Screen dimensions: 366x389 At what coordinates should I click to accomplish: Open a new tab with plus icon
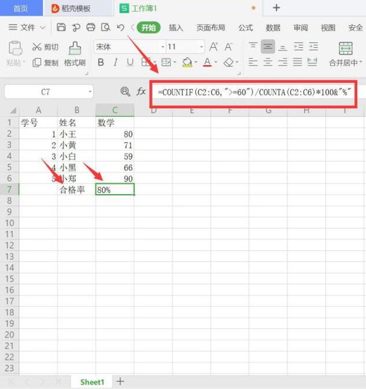pyautogui.click(x=276, y=8)
